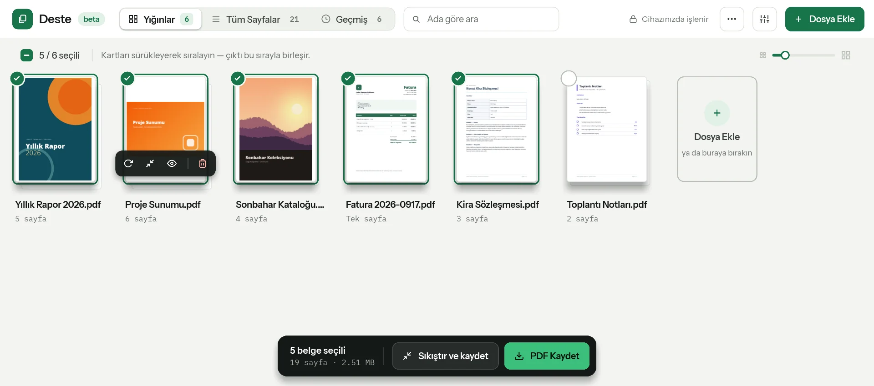This screenshot has width=874, height=386.
Task: Focus the Ada göre ara search field
Action: click(x=481, y=19)
